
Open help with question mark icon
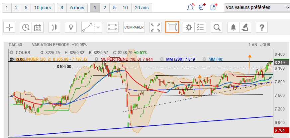[x=262, y=27]
